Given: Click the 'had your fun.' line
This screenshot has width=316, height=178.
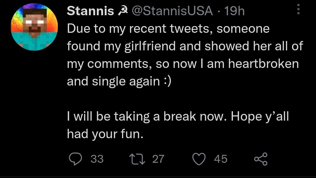Looking at the screenshot, I should point(105,134).
